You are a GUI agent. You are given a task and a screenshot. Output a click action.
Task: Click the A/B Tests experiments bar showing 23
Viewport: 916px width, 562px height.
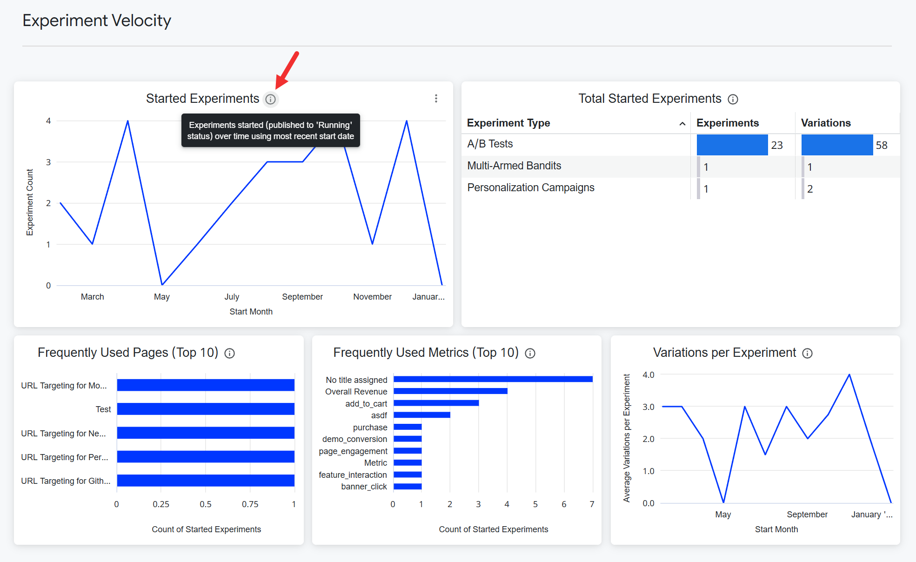[732, 145]
